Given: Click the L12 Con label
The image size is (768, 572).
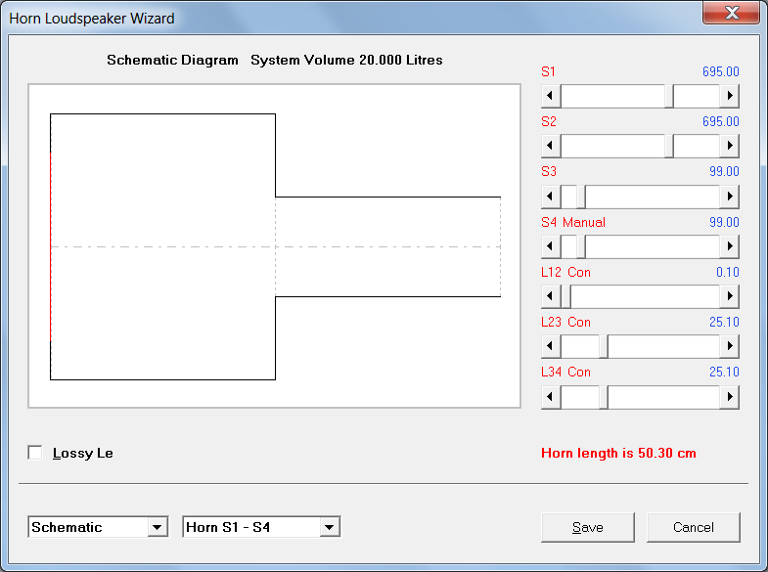Looking at the screenshot, I should [565, 272].
